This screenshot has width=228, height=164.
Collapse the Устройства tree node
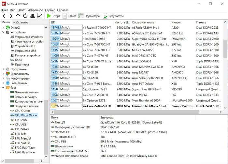[x=3, y=32]
